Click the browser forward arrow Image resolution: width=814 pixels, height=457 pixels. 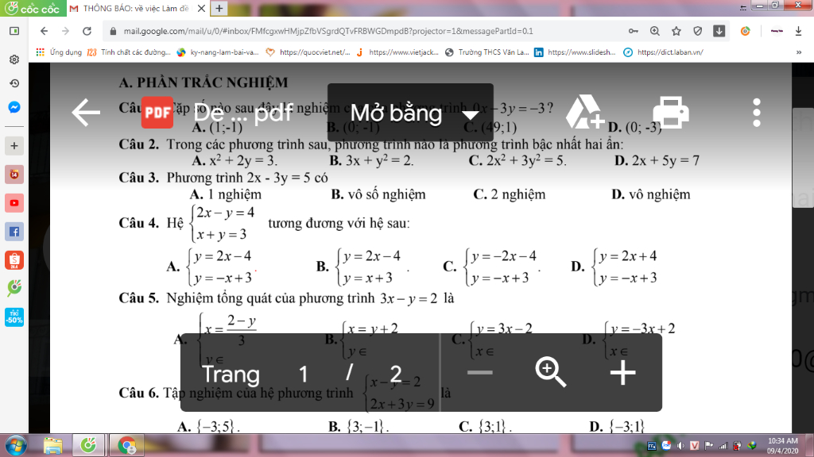coord(65,31)
